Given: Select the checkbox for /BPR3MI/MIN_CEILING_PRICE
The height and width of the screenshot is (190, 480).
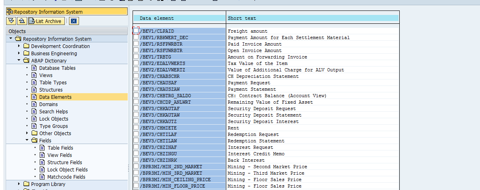Looking at the screenshot, I should tap(136, 180).
